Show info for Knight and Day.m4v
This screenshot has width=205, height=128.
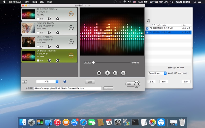point(49,33)
